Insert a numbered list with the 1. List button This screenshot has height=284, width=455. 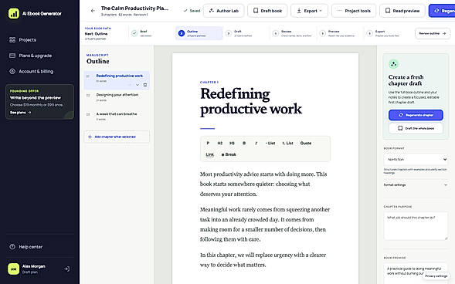(x=287, y=144)
